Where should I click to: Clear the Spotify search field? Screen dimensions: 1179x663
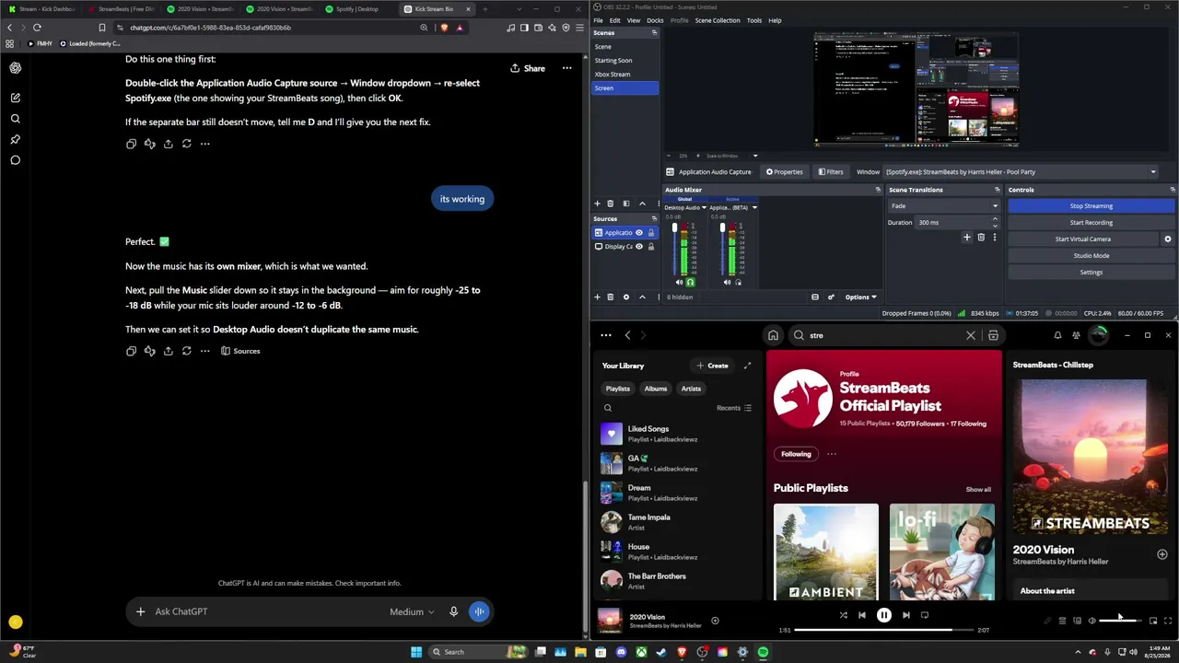(971, 335)
